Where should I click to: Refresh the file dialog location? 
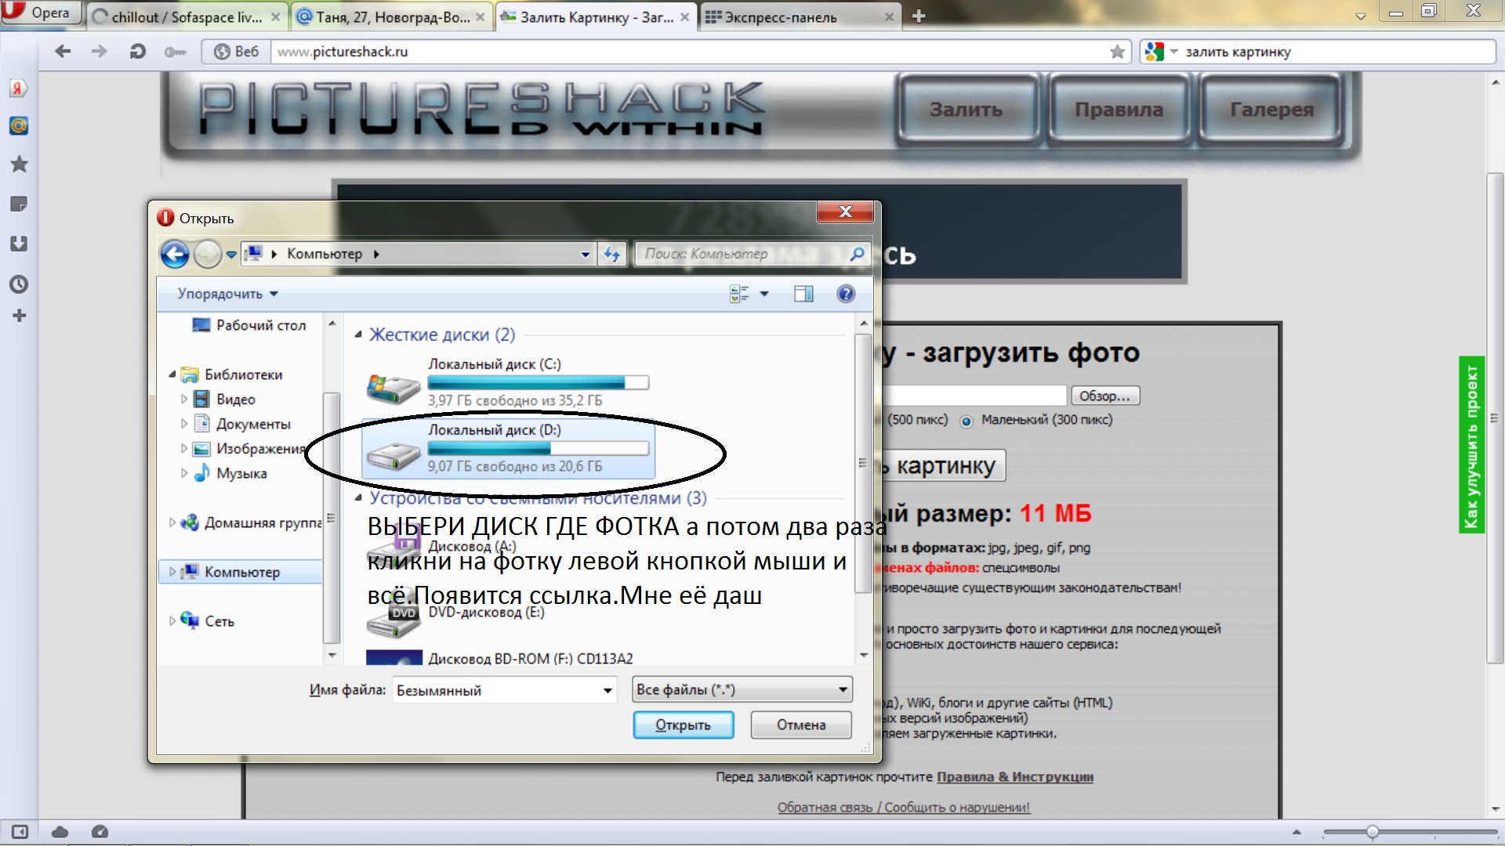(x=611, y=254)
